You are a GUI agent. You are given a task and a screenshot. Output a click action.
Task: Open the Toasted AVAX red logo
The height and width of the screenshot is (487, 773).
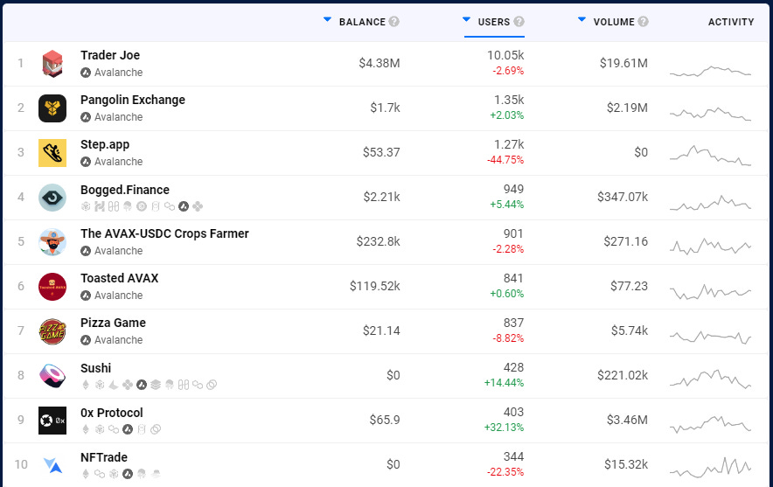tap(52, 287)
